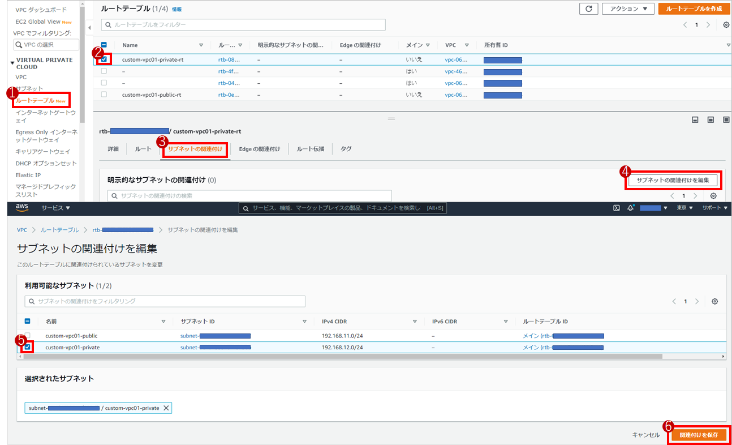Set split panel to half height
Image resolution: width=732 pixels, height=445 pixels.
tap(711, 120)
